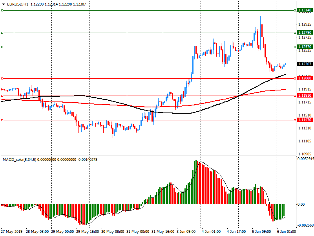Image resolution: width=314 pixels, height=236 pixels.
Task: Grab left handle of 1.11430 red line
Action: [x=2, y=120]
